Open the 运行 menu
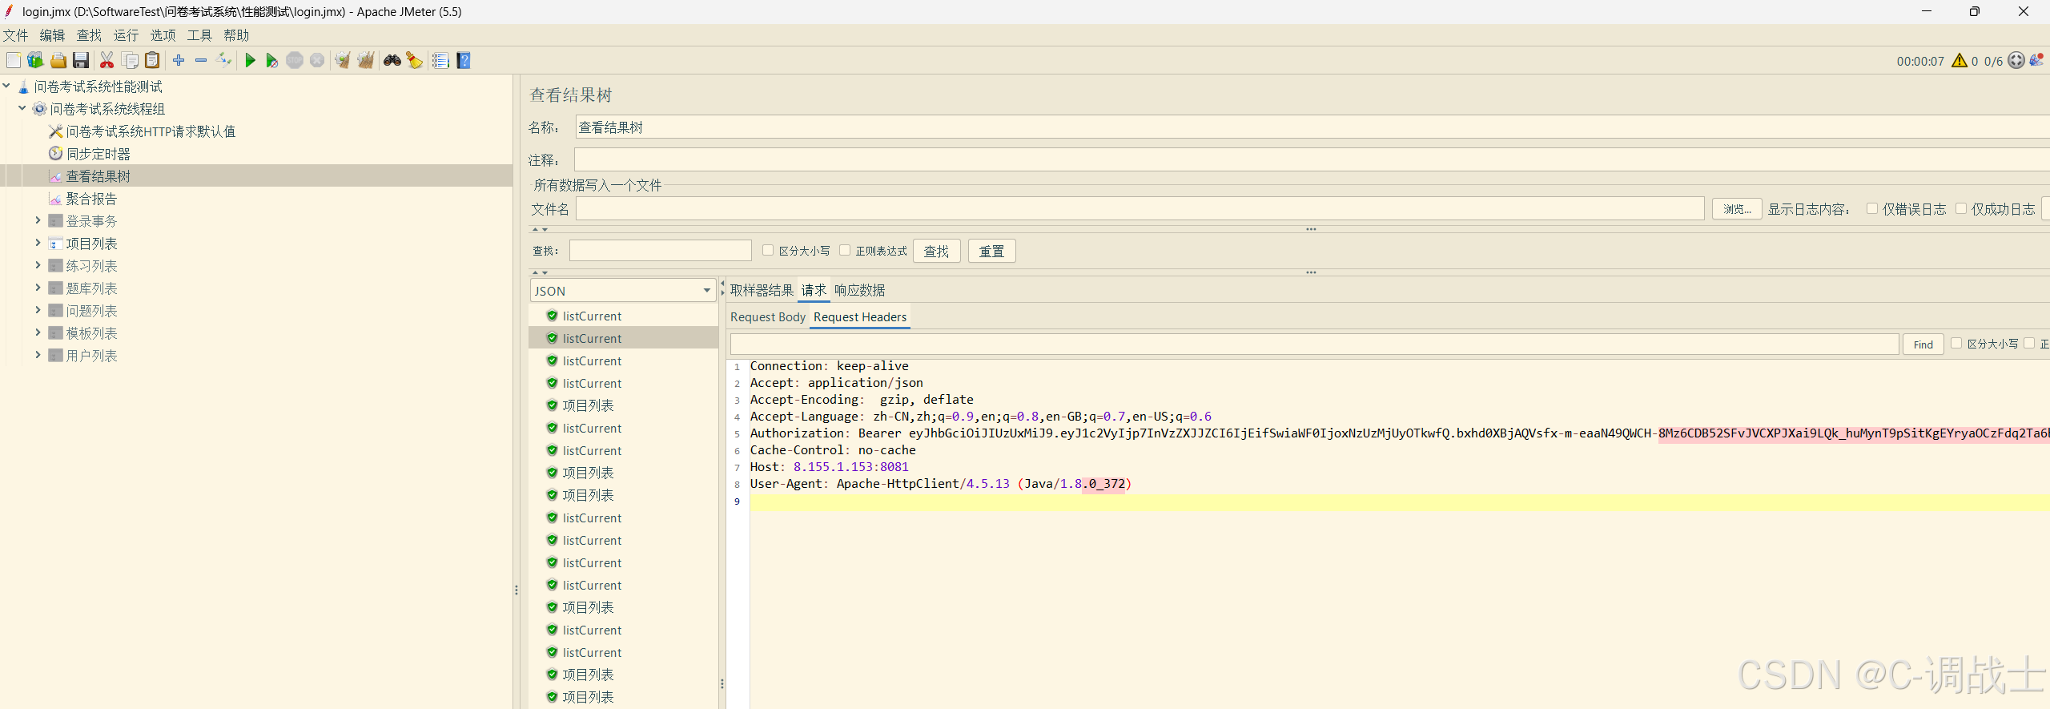The width and height of the screenshot is (2050, 709). point(127,35)
